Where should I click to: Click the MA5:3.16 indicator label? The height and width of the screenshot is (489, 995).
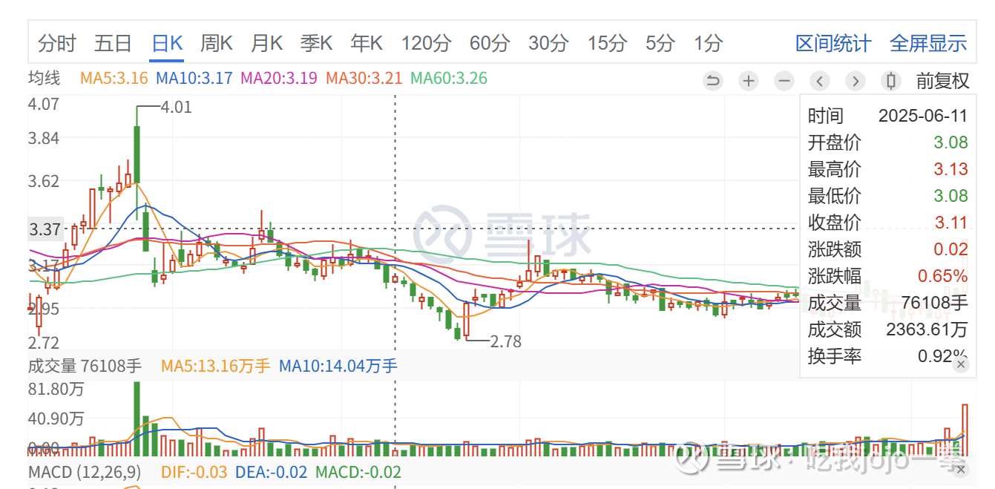(114, 78)
